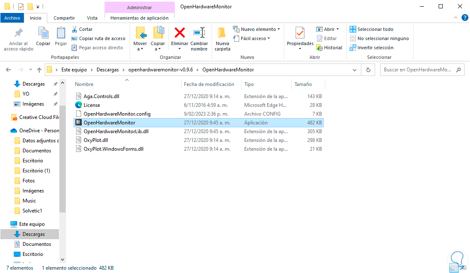Open pinned YO folder in quick access

(x=26, y=94)
